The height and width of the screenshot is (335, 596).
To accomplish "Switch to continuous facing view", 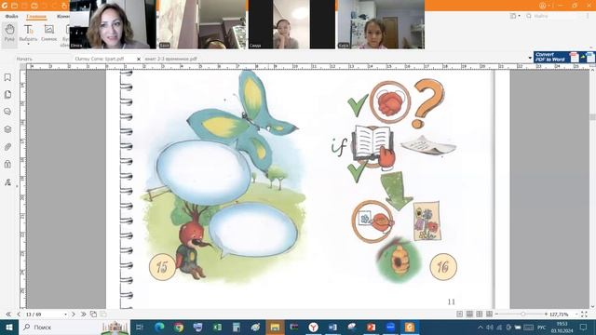I will [489, 315].
